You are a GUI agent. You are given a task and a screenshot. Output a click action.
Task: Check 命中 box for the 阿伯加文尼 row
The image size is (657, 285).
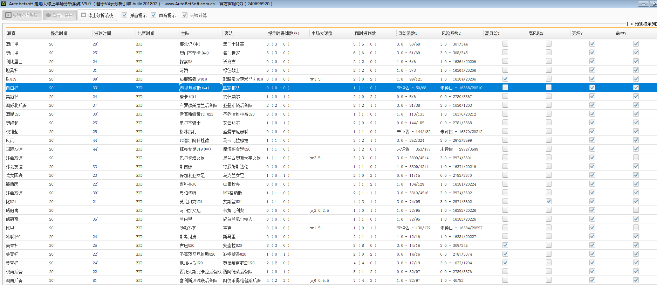(x=636, y=210)
